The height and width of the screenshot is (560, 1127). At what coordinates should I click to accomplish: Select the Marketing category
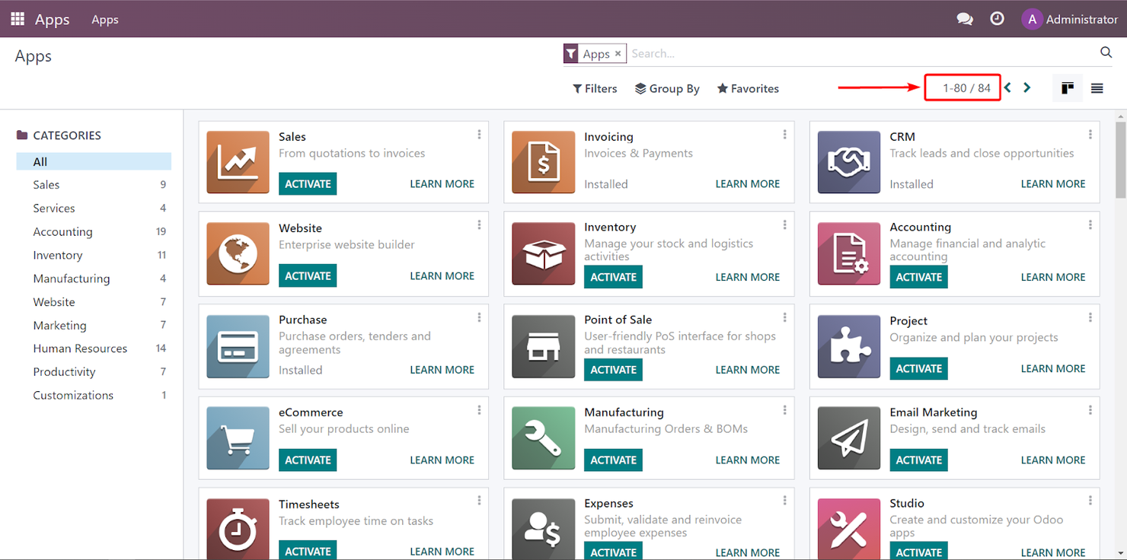point(94,325)
